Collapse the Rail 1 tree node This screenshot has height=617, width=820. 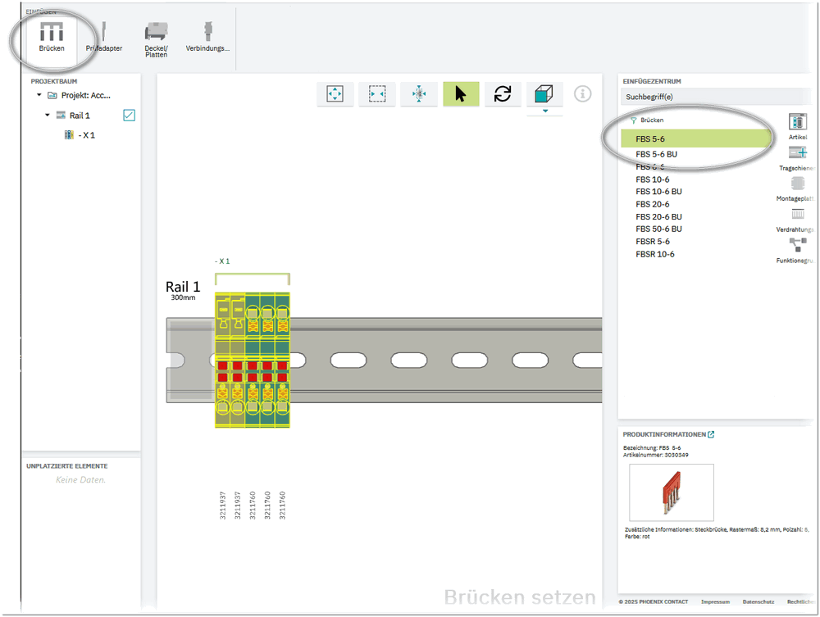tap(48, 115)
